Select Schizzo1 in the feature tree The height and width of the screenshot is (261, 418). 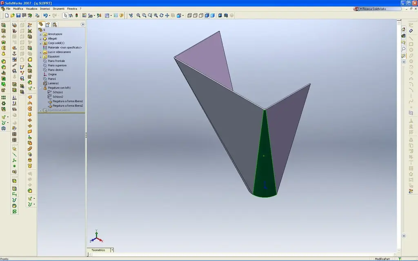pyautogui.click(x=58, y=92)
